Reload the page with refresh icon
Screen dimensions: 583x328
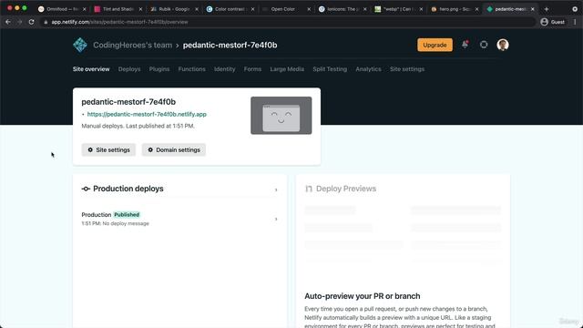tap(32, 22)
